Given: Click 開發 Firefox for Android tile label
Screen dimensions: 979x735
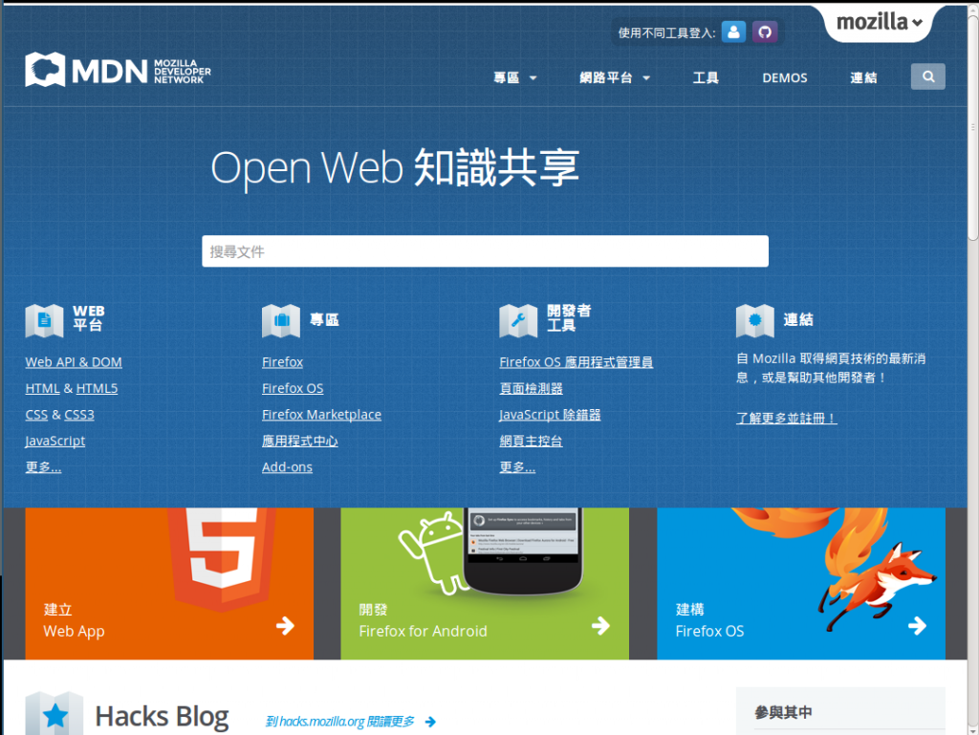Looking at the screenshot, I should coord(423,620).
